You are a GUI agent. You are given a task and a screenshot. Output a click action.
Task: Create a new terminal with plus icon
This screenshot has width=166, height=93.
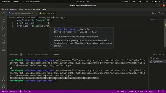point(154,54)
